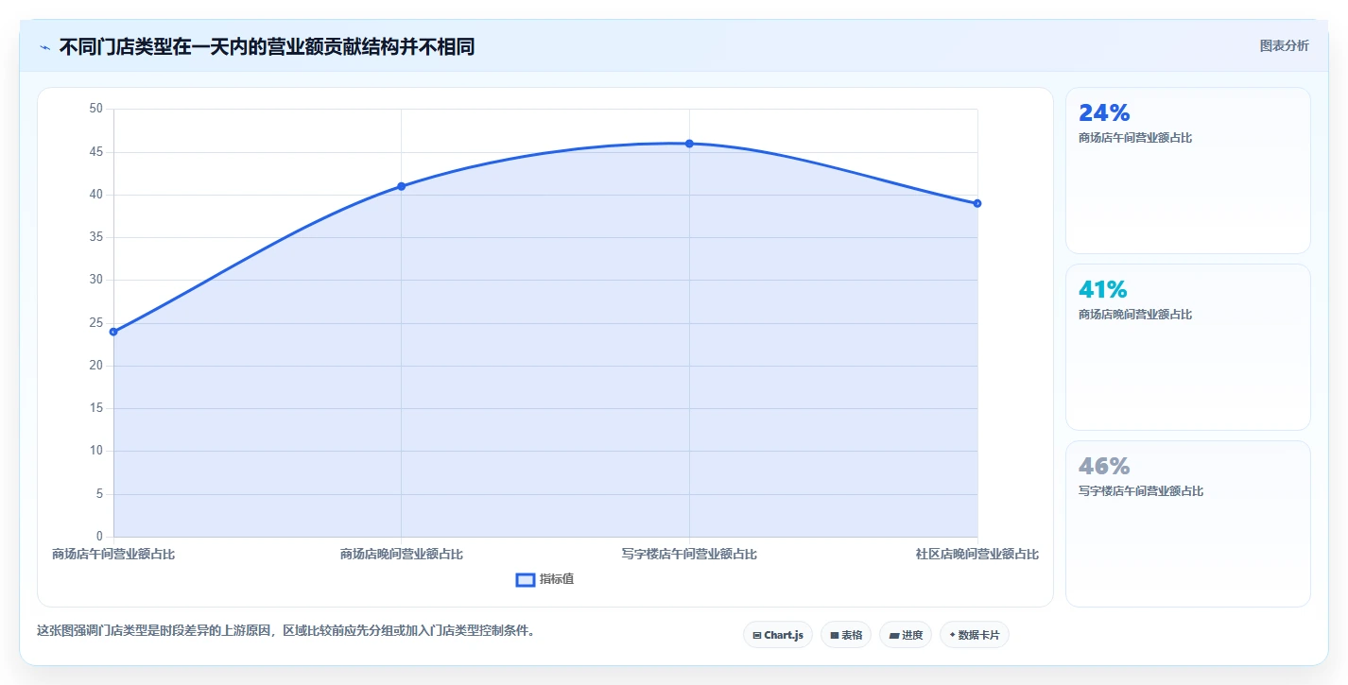Click the x-axis label 商场店午间营业额占比
Viewport: 1348px width, 685px height.
113,554
